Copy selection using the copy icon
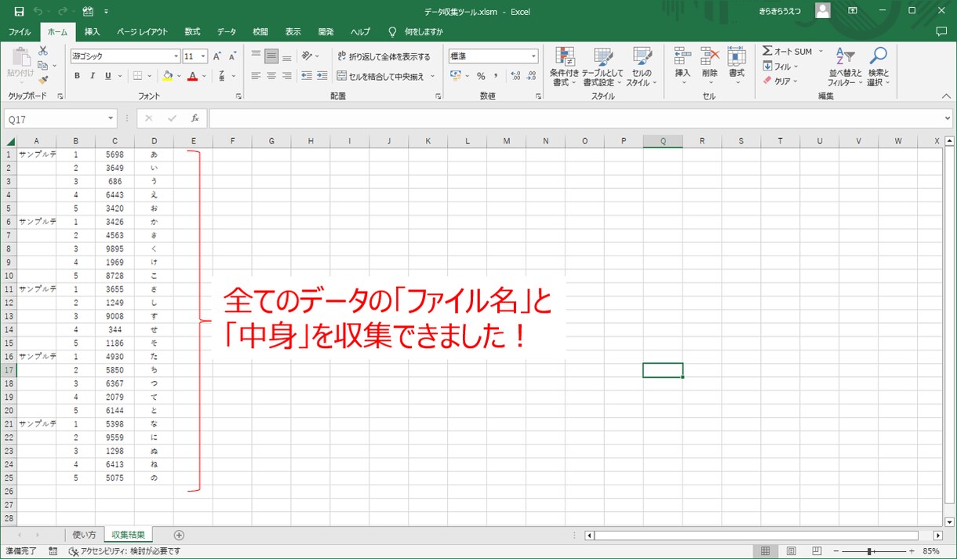This screenshot has width=957, height=559. point(44,66)
